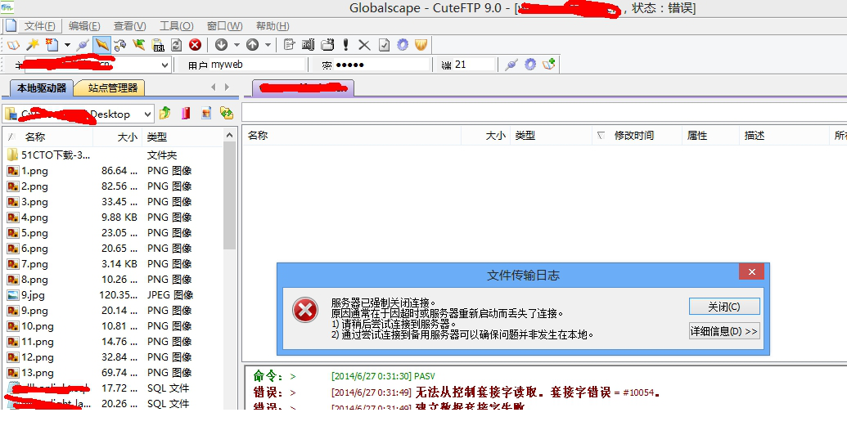Open the local Desktop path dropdown
This screenshot has width=847, height=426.
point(147,114)
